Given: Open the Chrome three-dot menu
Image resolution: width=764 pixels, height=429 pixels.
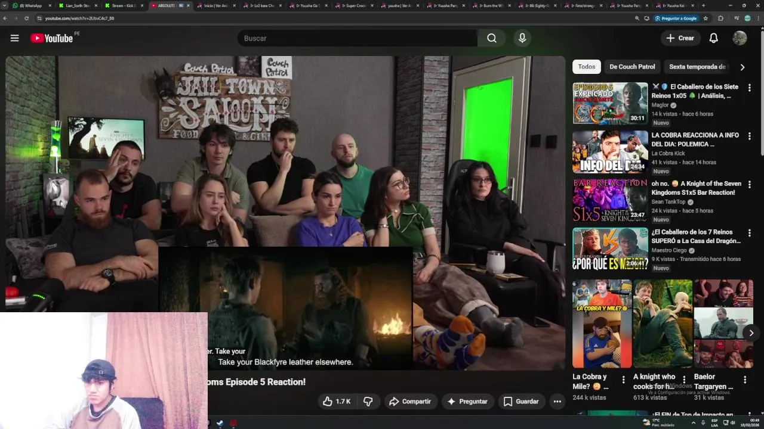Looking at the screenshot, I should 757,18.
